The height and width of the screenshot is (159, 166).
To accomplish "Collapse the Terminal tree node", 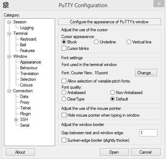I will click(9, 34).
